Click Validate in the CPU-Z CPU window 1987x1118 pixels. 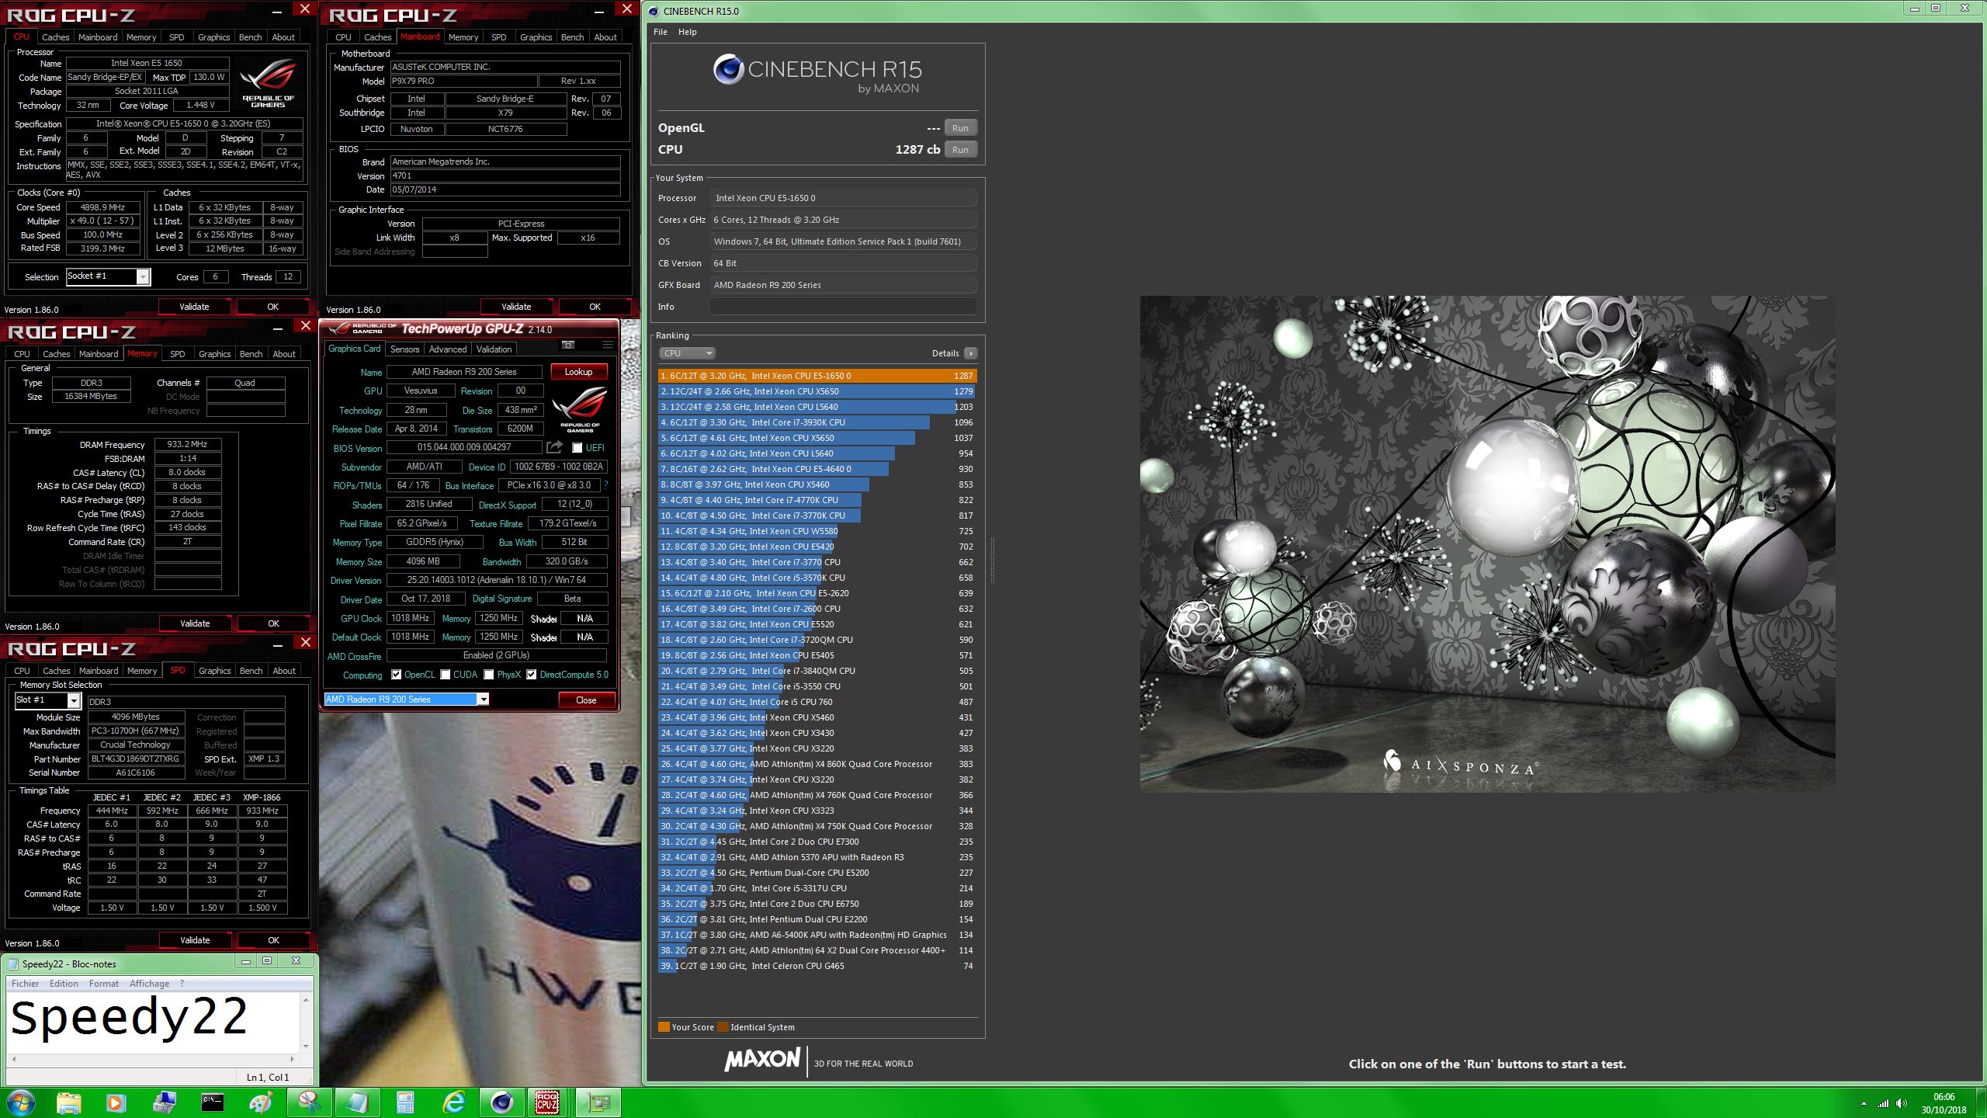[x=194, y=307]
